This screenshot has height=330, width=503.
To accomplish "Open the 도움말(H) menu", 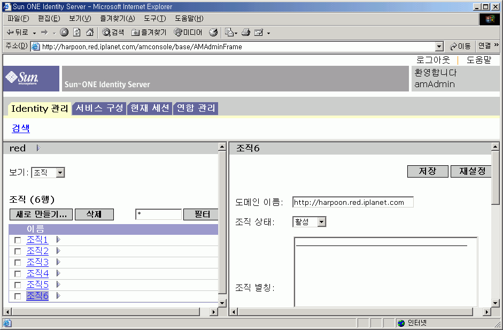I will coord(189,19).
